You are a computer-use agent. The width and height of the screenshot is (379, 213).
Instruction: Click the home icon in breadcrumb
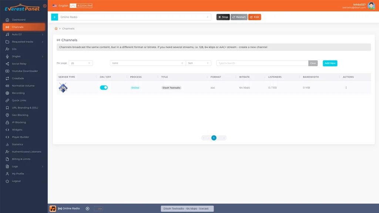point(56,28)
